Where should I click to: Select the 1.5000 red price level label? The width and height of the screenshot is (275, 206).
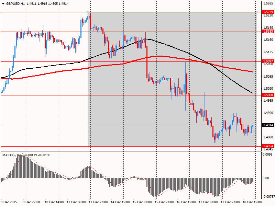[268, 95]
